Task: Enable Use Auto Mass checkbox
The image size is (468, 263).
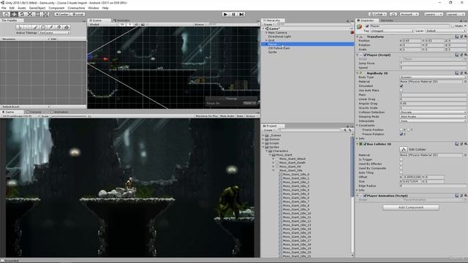Action: click(x=401, y=91)
